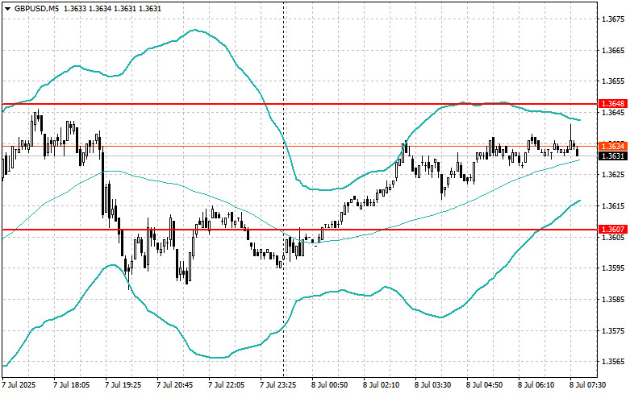Click the red 1.3607 price label

(613, 230)
